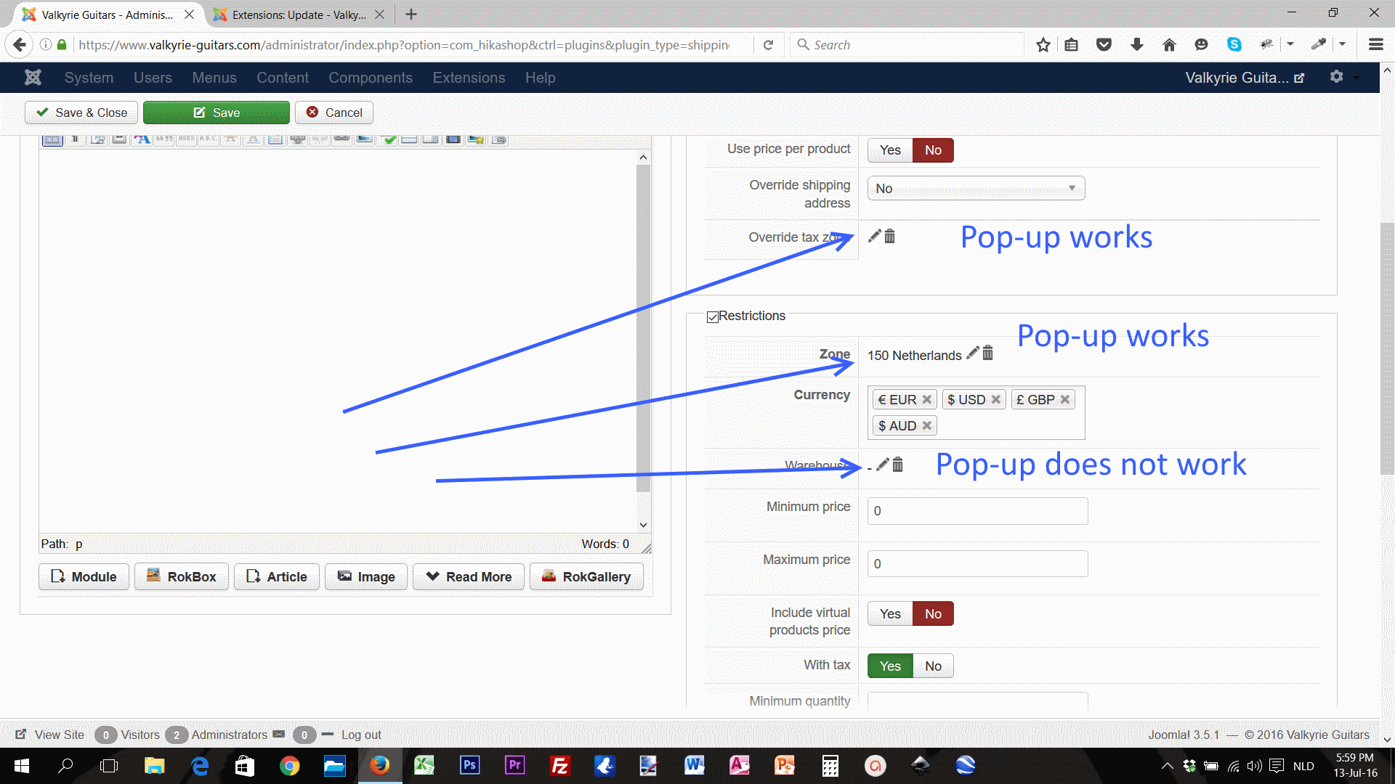Remove the GBP currency tag

point(1064,400)
